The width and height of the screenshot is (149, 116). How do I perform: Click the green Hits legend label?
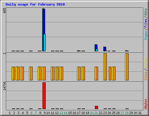[146, 12]
